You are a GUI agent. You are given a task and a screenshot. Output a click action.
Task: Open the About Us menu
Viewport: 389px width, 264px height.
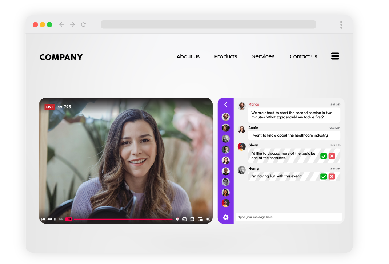point(188,56)
